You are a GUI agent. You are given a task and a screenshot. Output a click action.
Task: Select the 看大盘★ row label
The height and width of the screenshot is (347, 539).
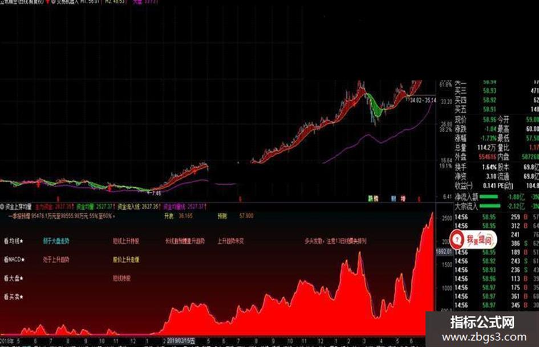(14, 278)
